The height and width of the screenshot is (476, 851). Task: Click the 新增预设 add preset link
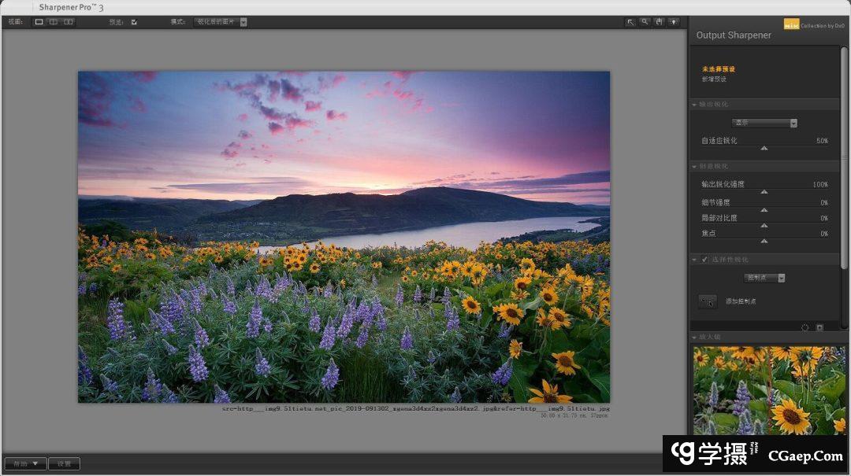tap(714, 79)
